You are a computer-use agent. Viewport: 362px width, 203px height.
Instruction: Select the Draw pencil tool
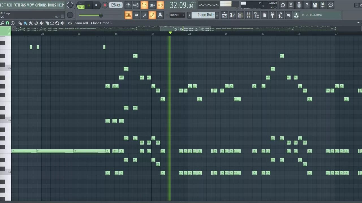pos(20,23)
